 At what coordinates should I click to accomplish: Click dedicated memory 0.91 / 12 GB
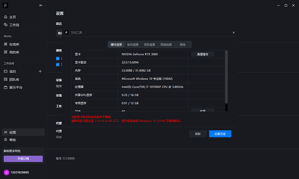coord(130,103)
